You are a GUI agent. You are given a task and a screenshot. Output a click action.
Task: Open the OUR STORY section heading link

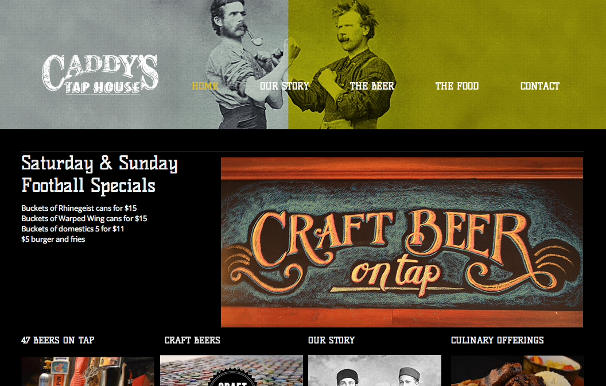coord(331,341)
